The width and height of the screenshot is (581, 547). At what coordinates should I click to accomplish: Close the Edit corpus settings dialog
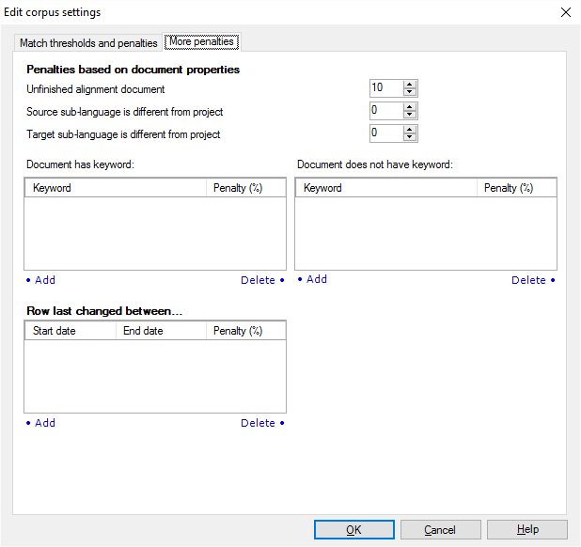pyautogui.click(x=565, y=12)
